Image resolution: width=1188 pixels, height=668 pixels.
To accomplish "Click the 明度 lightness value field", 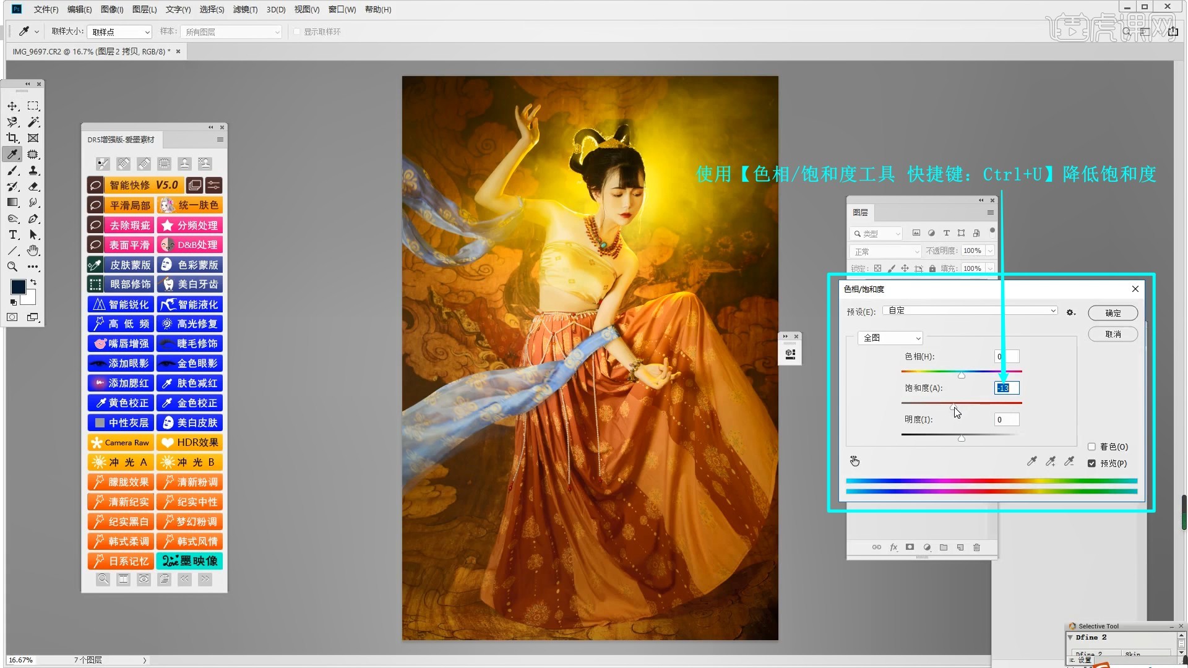I will (1006, 419).
